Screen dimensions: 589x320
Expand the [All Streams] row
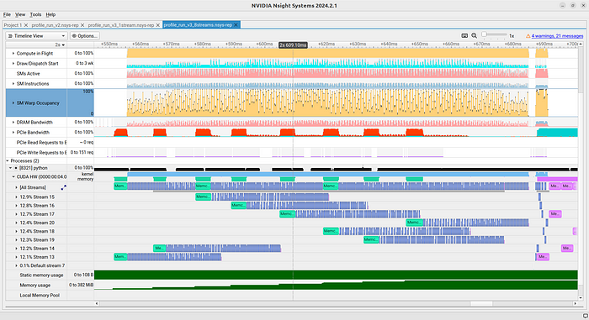[x=17, y=187]
